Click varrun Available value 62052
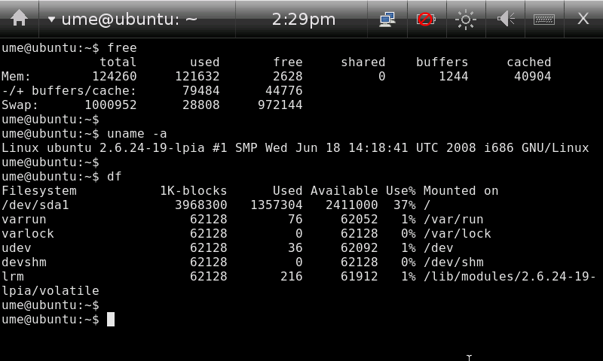 (x=360, y=219)
